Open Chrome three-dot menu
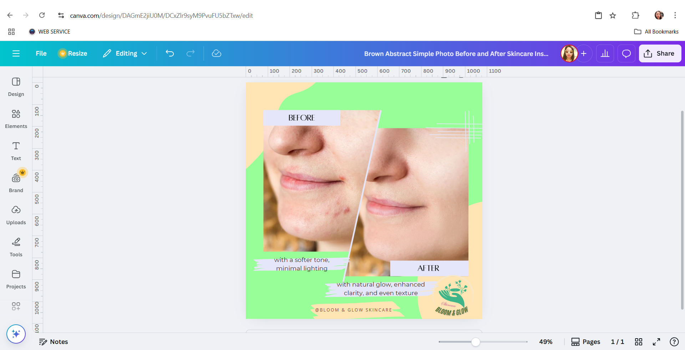Viewport: 685px width, 350px height. coord(675,15)
